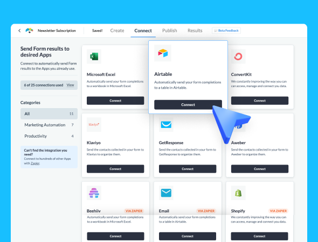Click the Airtable card title

tap(163, 74)
